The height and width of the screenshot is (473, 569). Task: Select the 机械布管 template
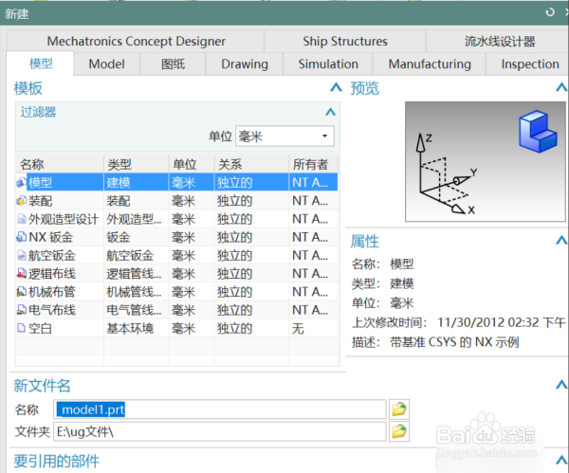coord(176,292)
